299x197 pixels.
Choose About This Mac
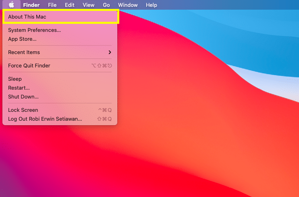coord(60,17)
